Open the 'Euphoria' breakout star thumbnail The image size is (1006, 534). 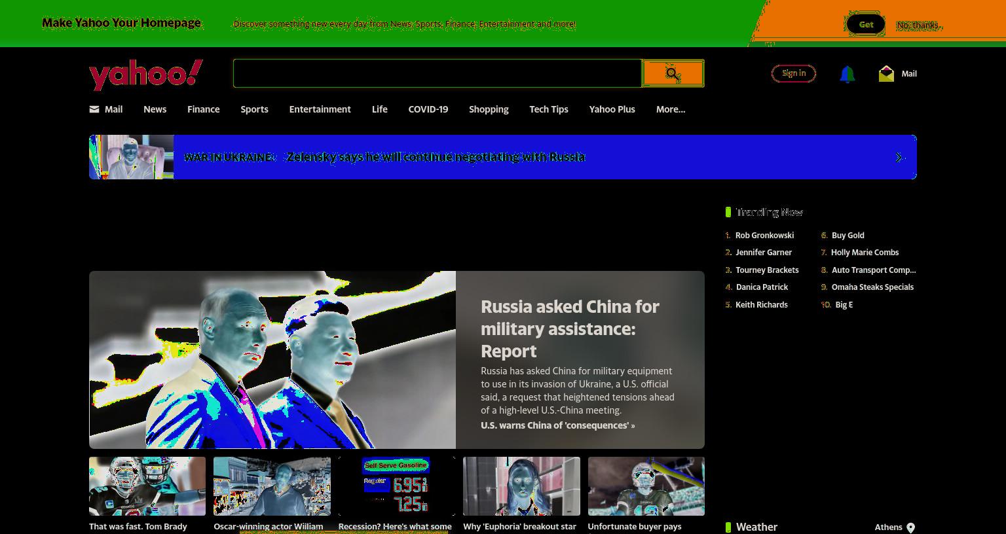(x=521, y=486)
